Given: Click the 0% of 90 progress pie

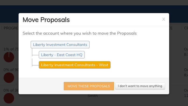Looking at the screenshot, I should pyautogui.click(x=9, y=78).
